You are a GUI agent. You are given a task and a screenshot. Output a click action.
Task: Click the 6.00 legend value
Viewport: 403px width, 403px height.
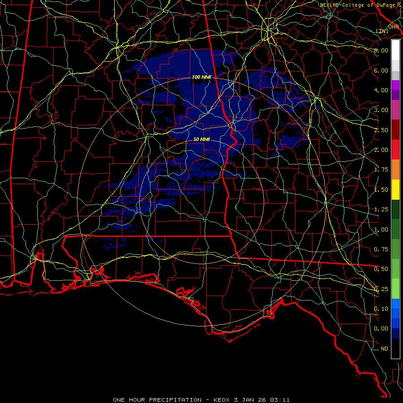[x=381, y=70]
